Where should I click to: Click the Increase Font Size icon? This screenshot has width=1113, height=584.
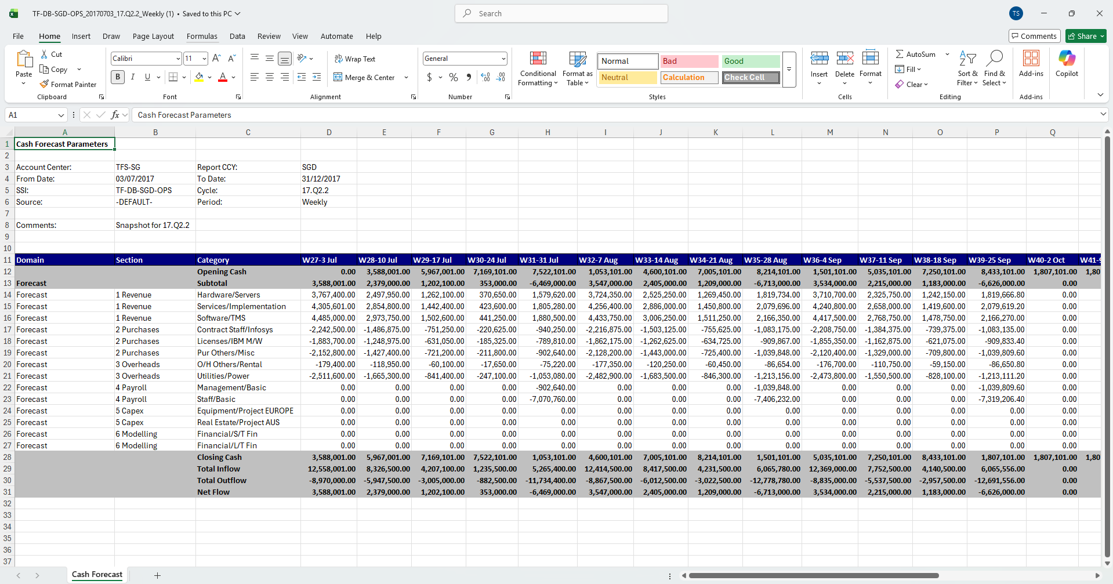tap(216, 59)
